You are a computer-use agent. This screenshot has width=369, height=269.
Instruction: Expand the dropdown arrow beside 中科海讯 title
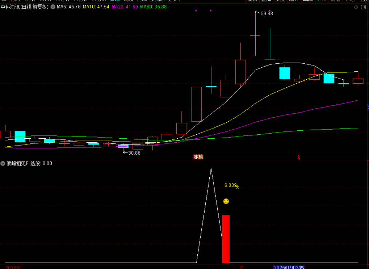click(x=53, y=7)
